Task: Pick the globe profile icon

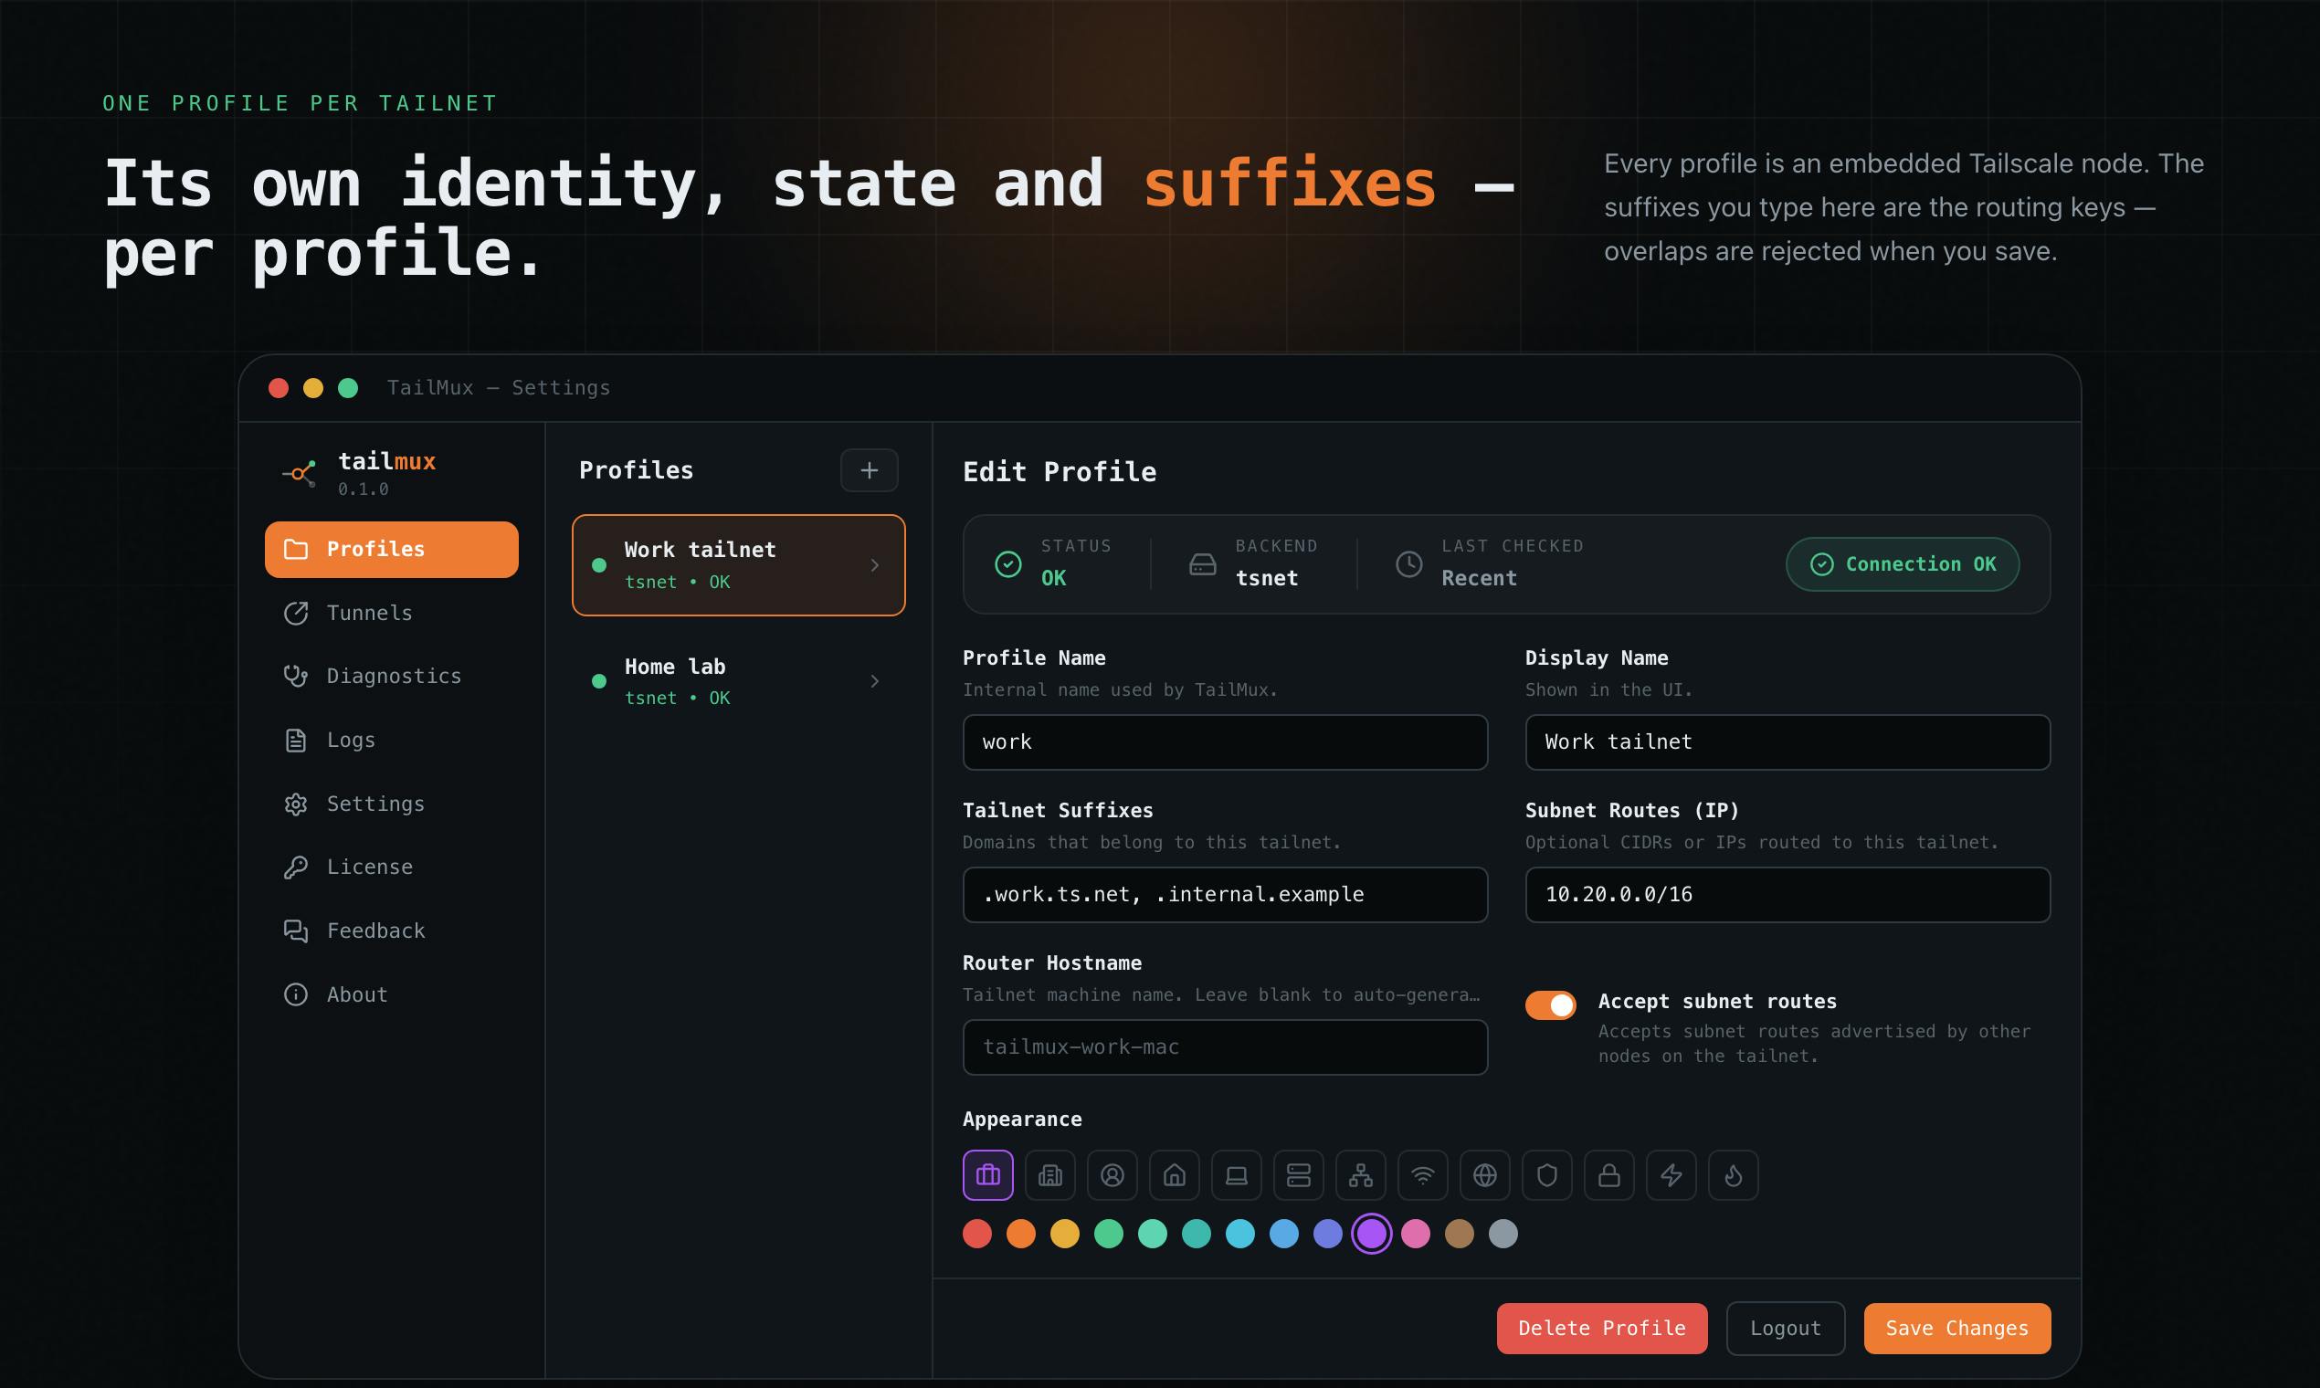Action: coord(1484,1174)
